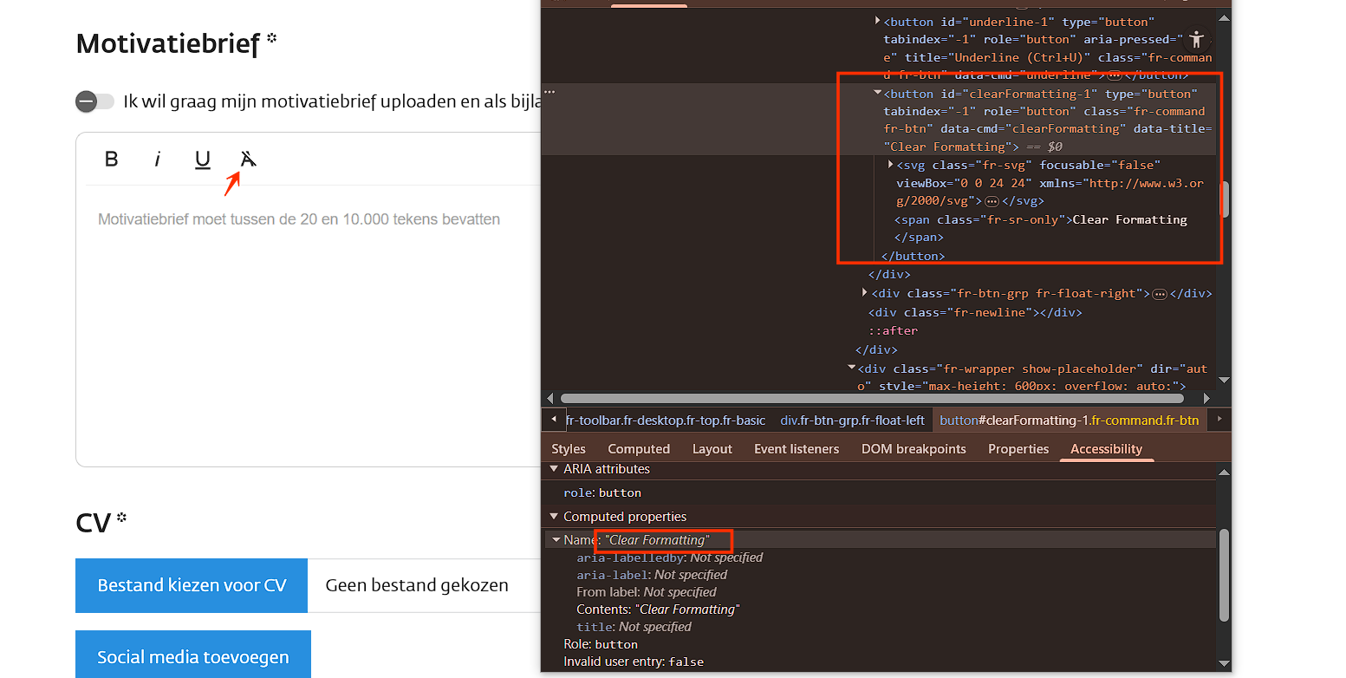1346x678 pixels.
Task: Open the Event listeners tab
Action: tap(796, 449)
